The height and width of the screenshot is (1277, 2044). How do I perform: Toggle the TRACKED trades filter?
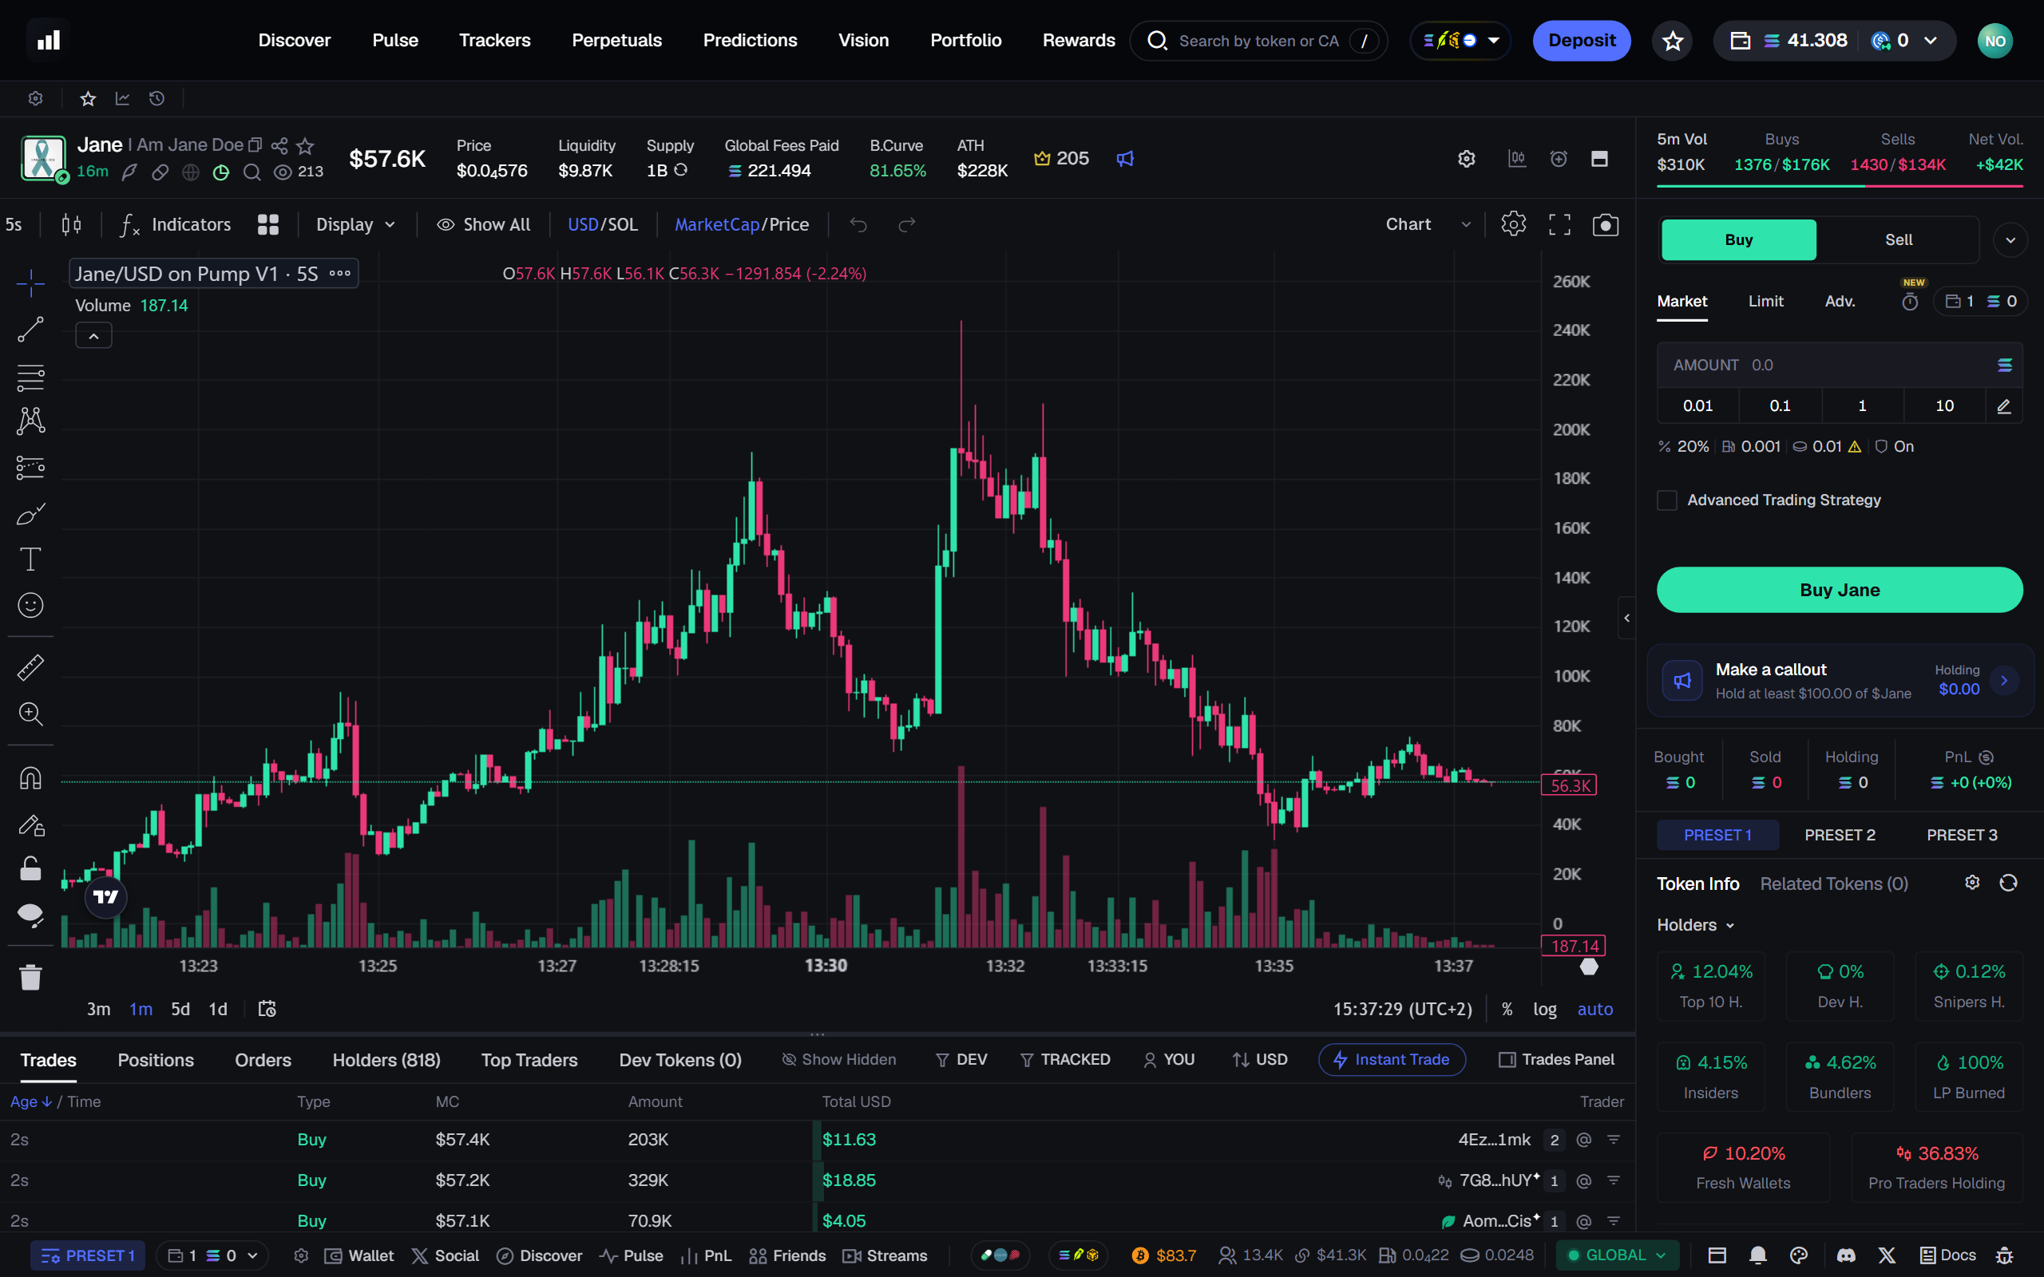point(1065,1059)
